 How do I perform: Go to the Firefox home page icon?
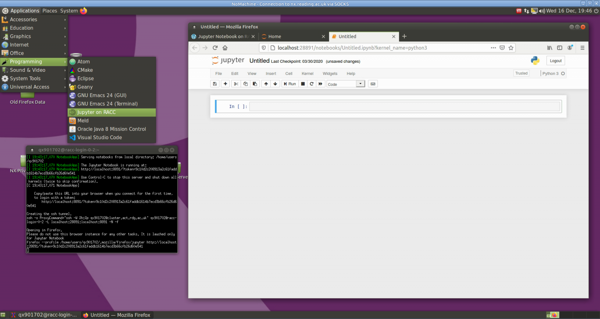click(225, 48)
